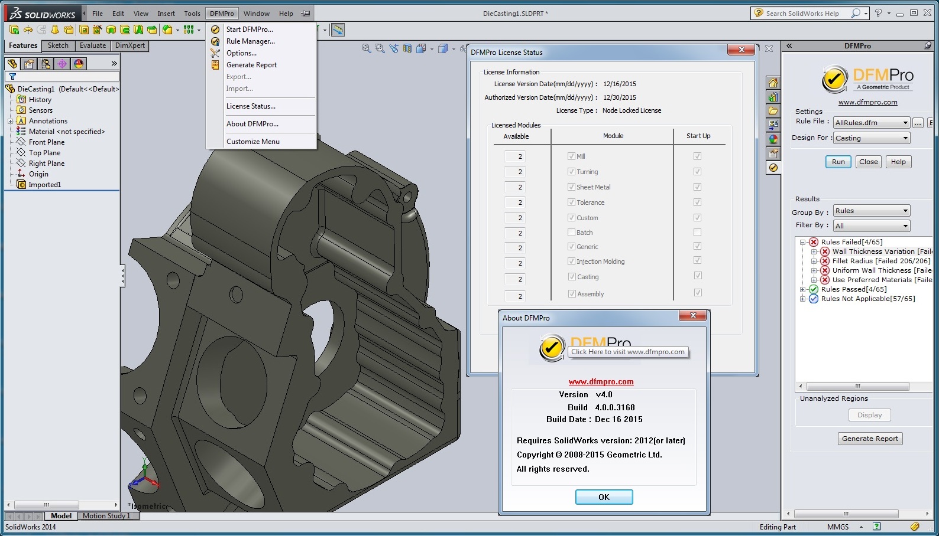Choose Rule Manager... from DFMPro menu

coord(250,41)
